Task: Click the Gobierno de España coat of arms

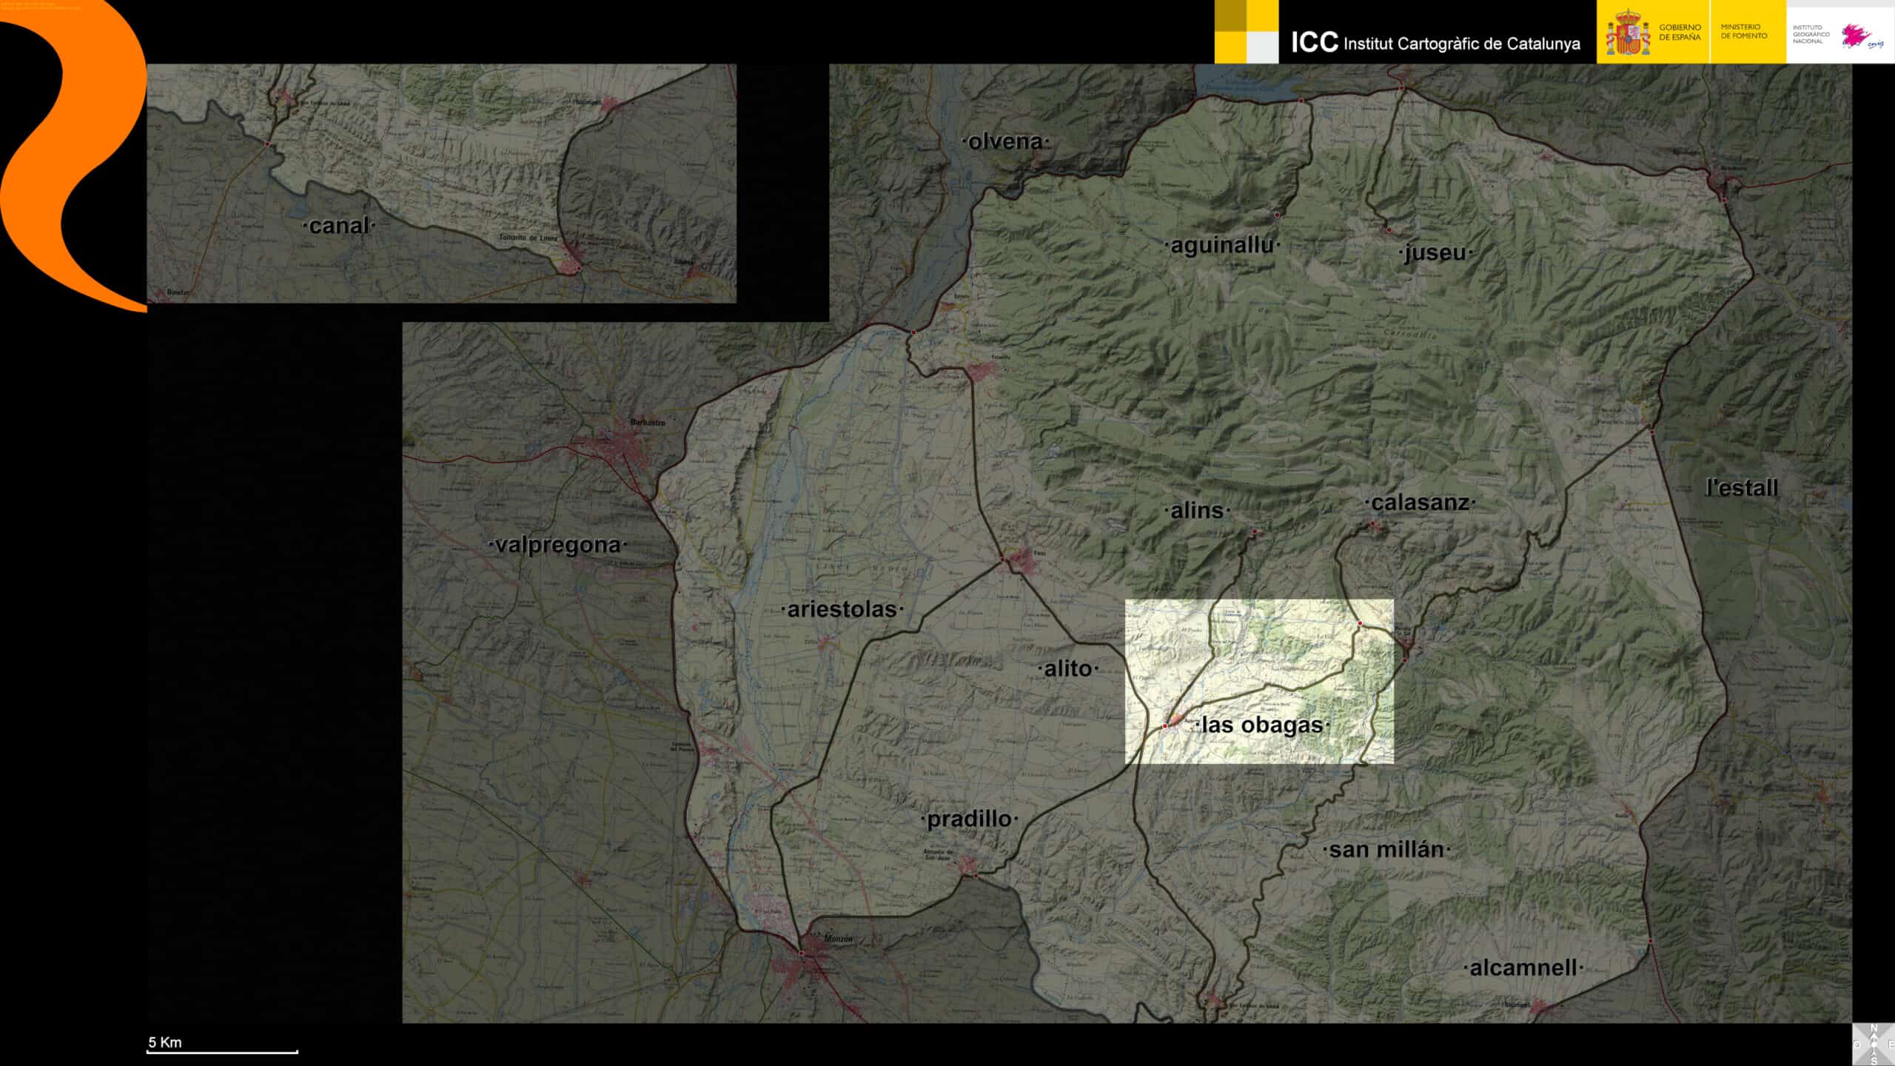Action: click(x=1627, y=33)
